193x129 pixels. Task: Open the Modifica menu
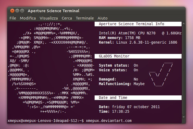[28, 18]
